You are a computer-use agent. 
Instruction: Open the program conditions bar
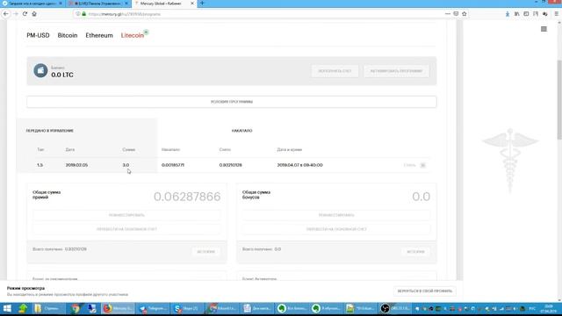coord(232,102)
